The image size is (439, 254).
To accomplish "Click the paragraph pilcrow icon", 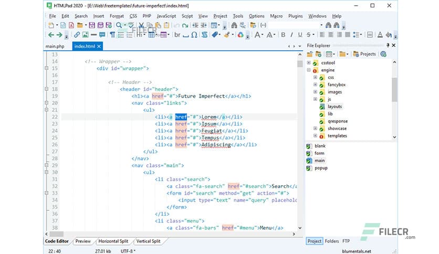I will pyautogui.click(x=112, y=35).
